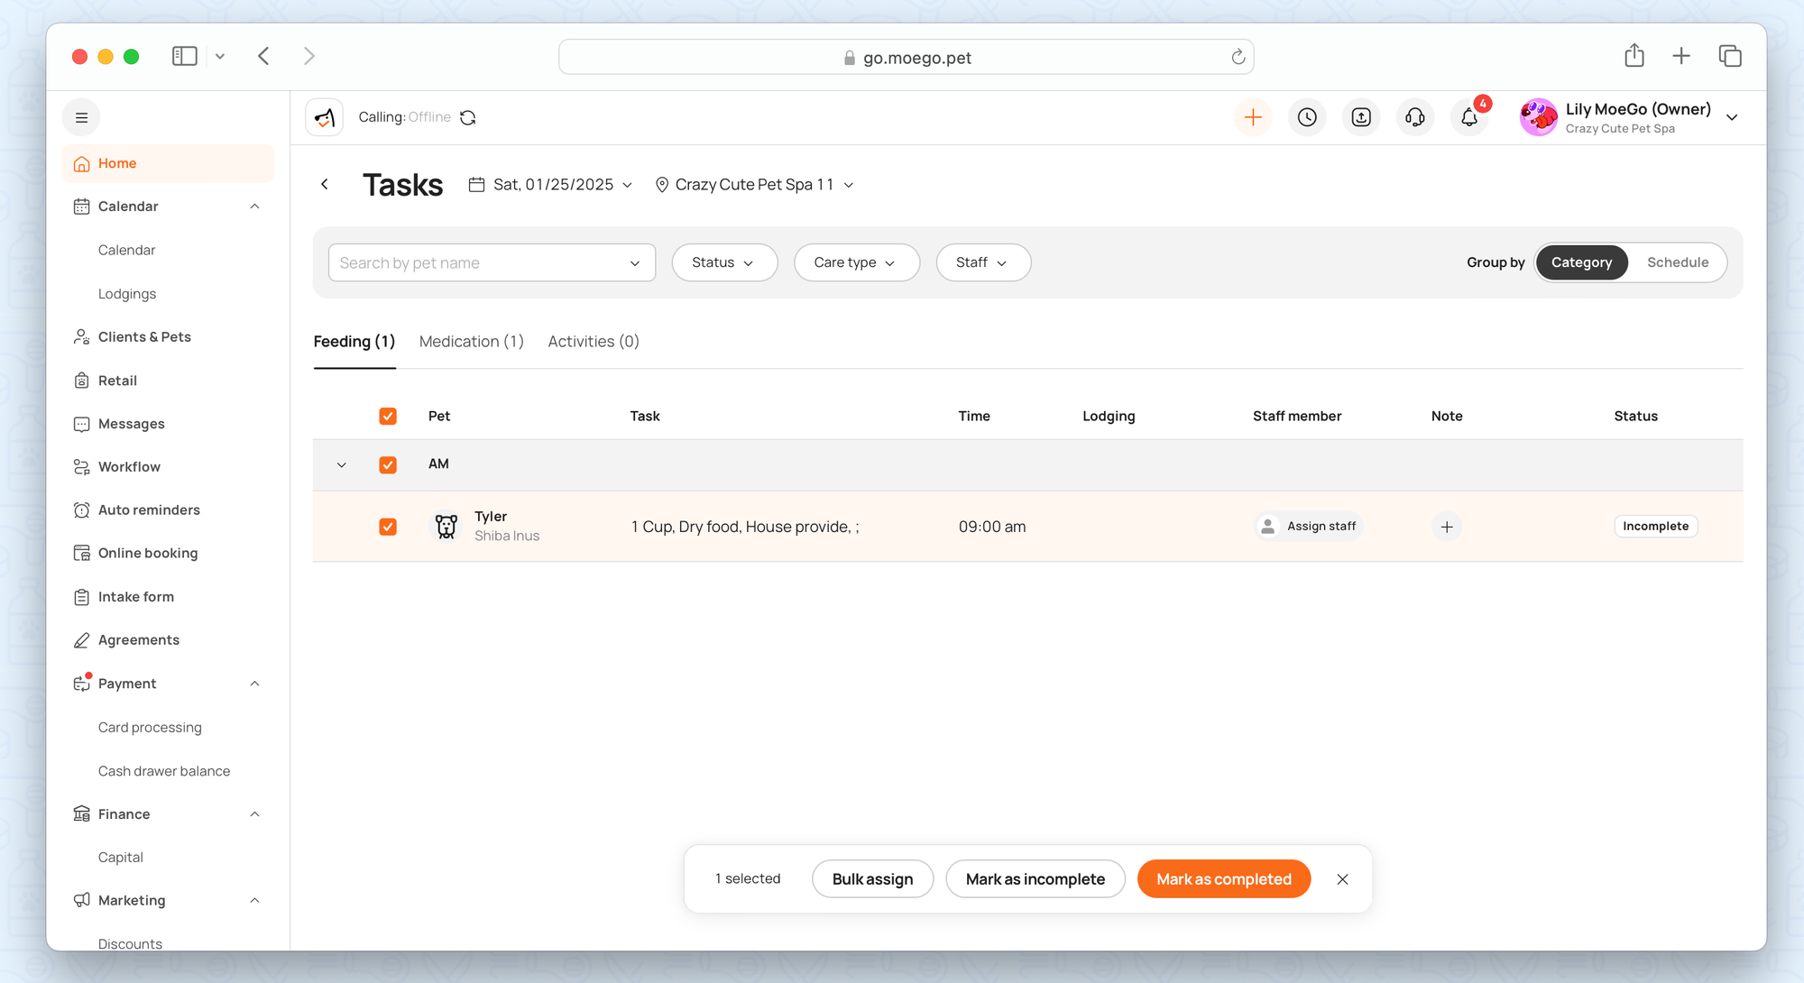The height and width of the screenshot is (983, 1804).
Task: Click the hamburger menu icon
Action: point(81,117)
